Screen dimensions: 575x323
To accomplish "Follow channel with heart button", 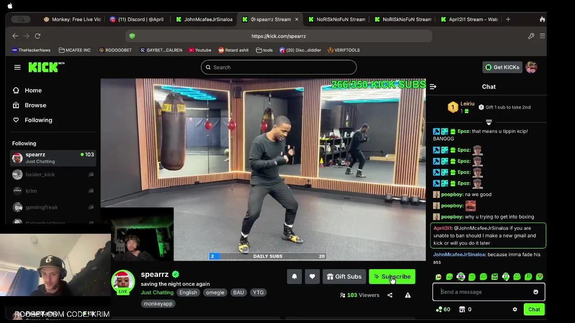I will (312, 277).
